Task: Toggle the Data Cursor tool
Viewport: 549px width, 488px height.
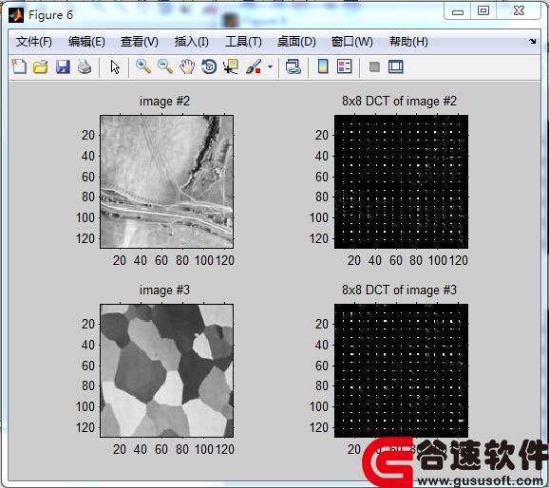Action: coord(231,66)
